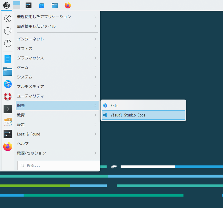Expand chevron beside インターネット

pos(95,39)
